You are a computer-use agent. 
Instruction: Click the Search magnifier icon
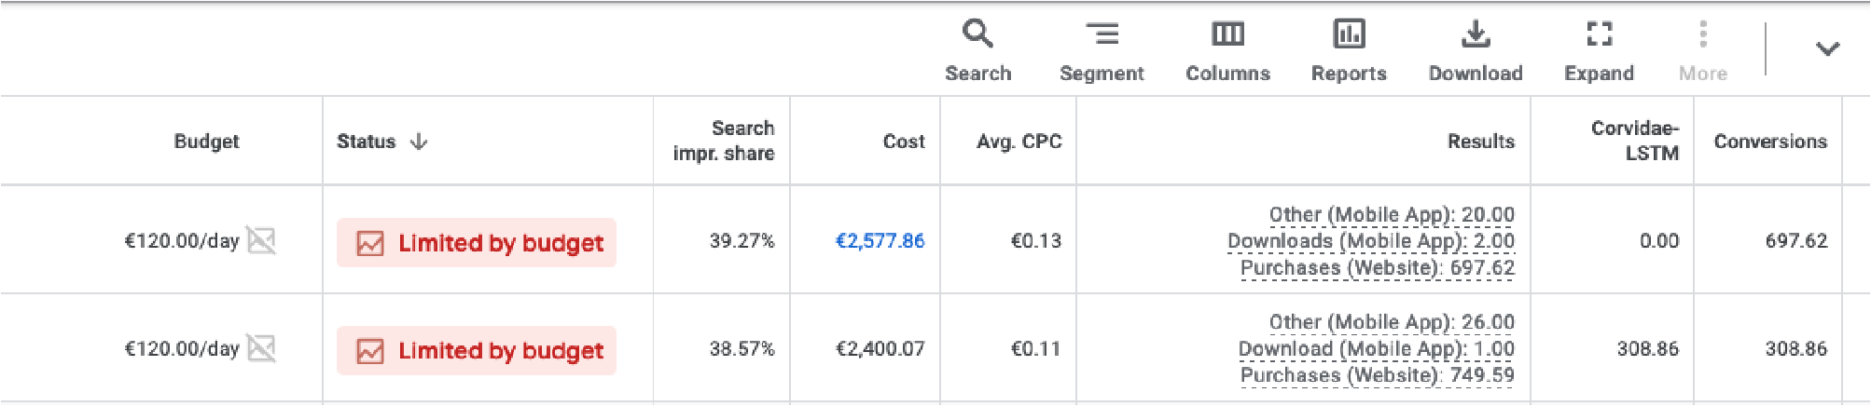977,35
